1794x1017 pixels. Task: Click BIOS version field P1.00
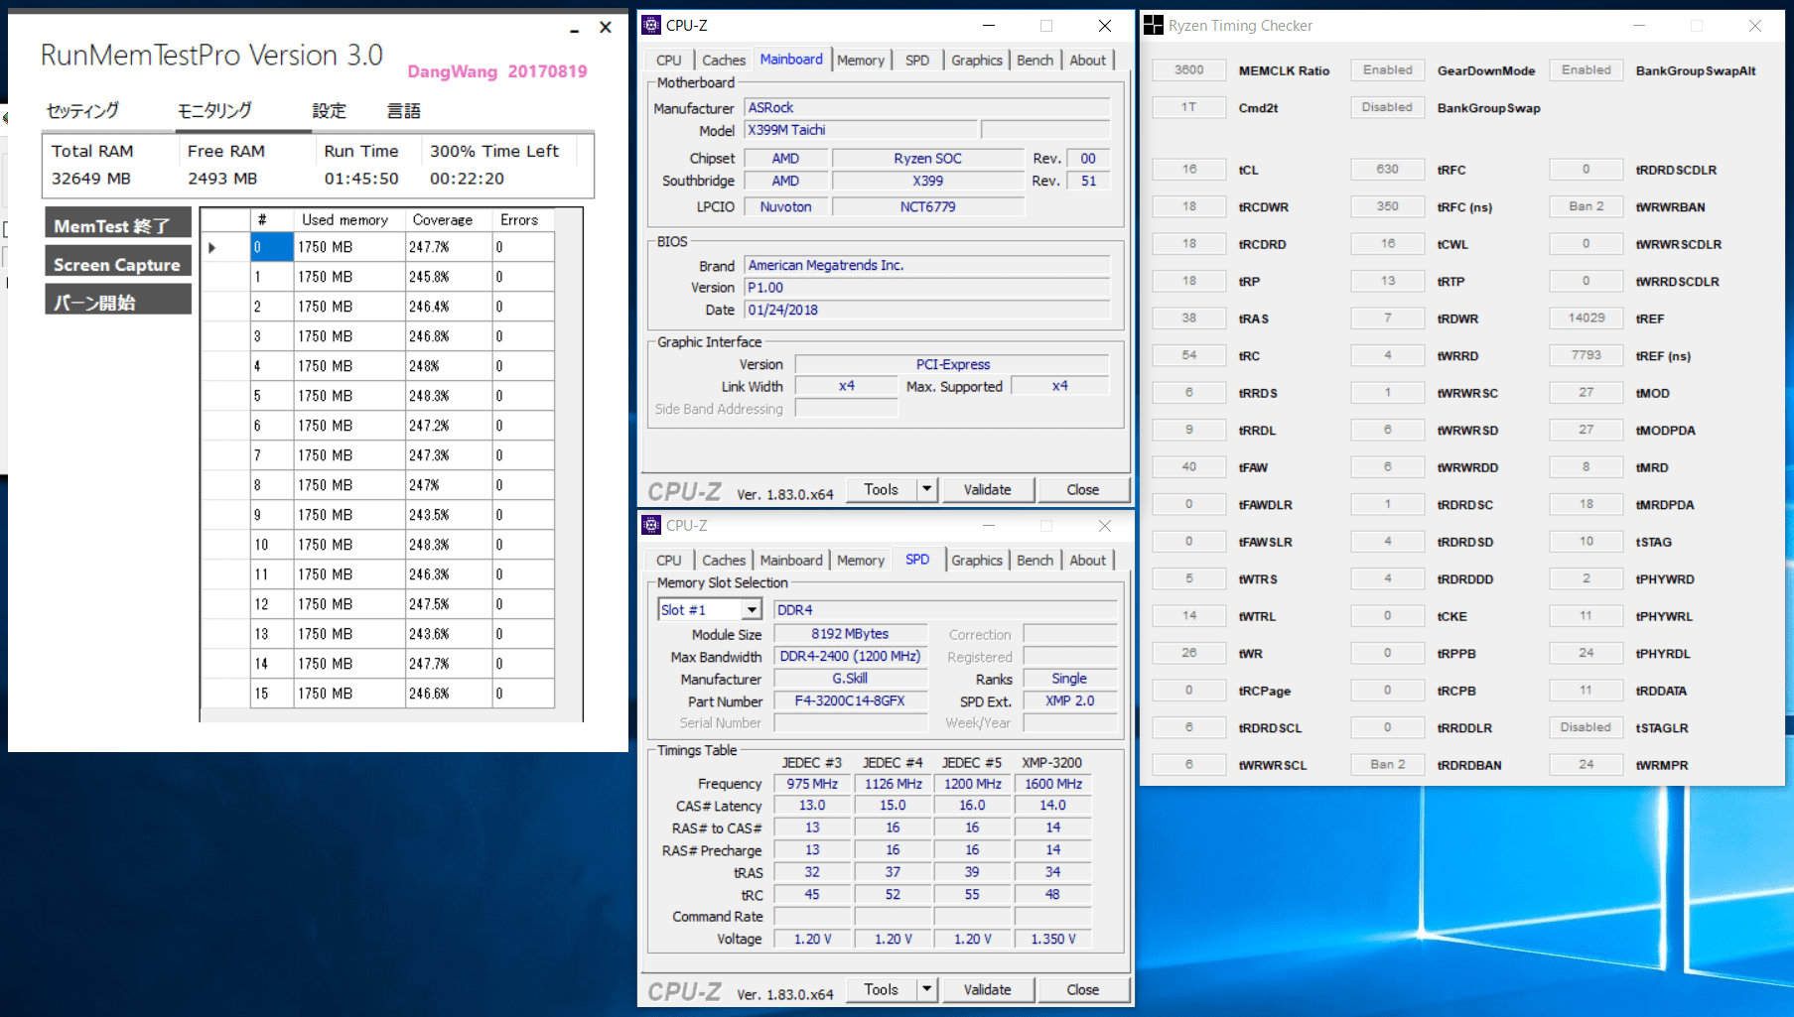pos(927,288)
